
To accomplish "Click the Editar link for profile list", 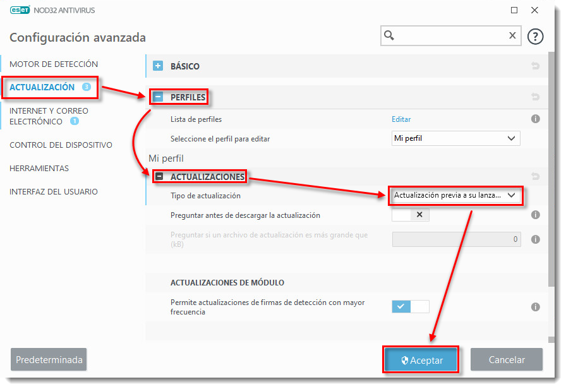I will (401, 119).
